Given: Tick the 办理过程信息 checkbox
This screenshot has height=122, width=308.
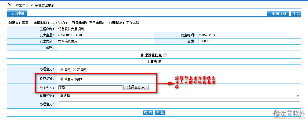Looking at the screenshot, I should point(165,55).
